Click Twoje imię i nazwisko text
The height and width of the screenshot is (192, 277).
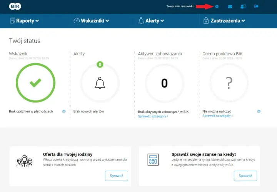pos(180,7)
